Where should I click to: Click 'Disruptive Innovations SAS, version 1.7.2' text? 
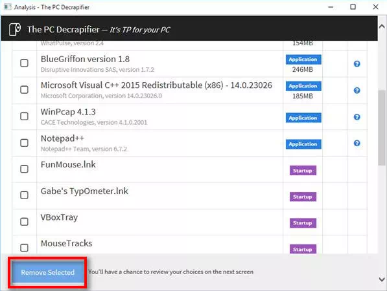(97, 70)
